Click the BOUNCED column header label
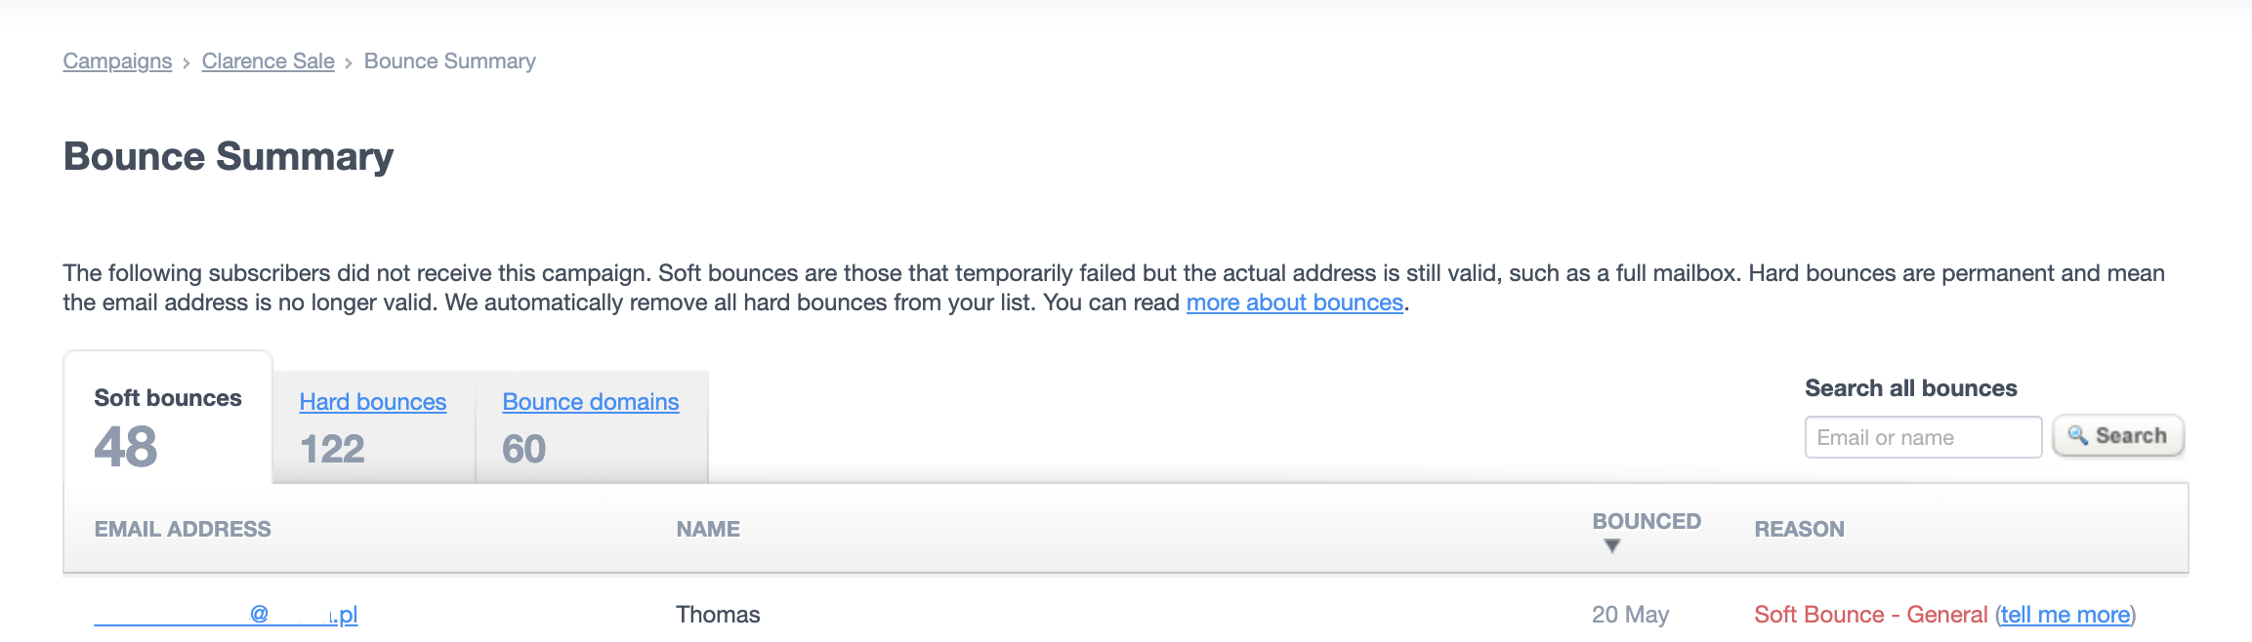 (x=1646, y=521)
